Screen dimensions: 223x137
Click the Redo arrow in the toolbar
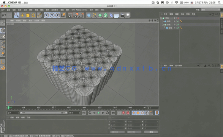coord(9,15)
